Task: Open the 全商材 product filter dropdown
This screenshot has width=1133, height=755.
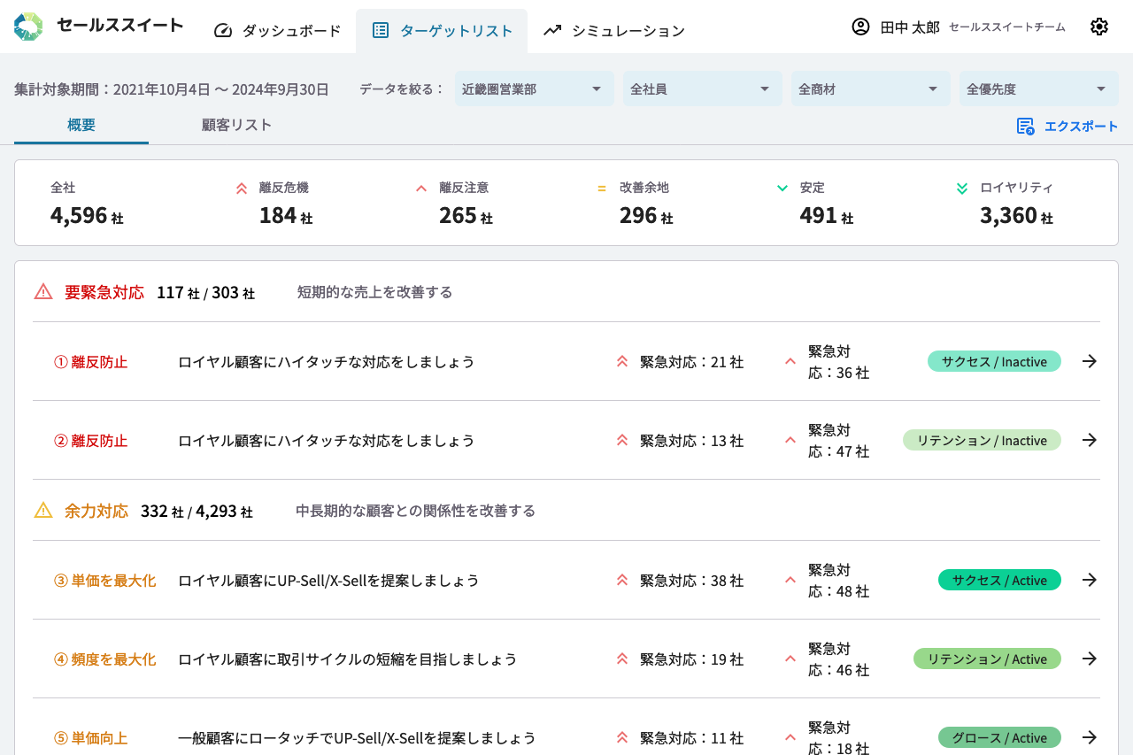Action: (870, 89)
